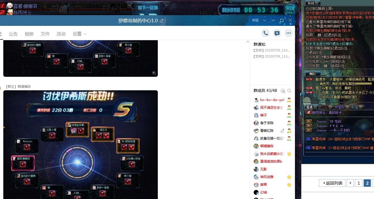Click the 群通知 heading

point(259,44)
